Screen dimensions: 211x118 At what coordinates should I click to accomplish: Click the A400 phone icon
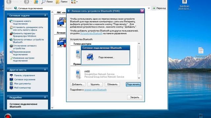coord(78,74)
